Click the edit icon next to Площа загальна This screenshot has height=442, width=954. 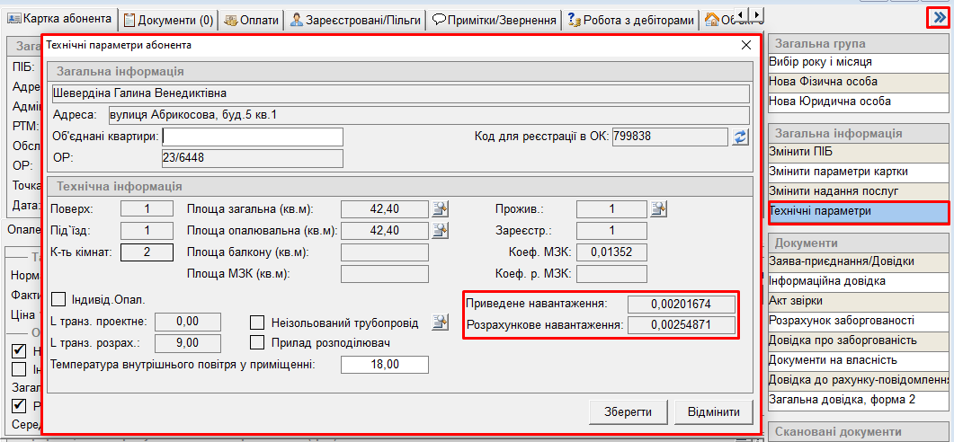coord(440,209)
